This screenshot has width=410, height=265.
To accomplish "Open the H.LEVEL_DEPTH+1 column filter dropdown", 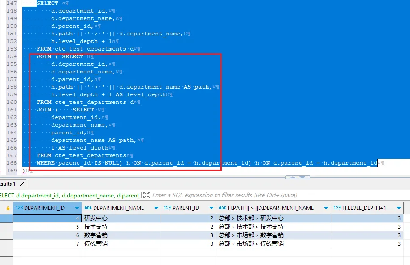I will point(398,208).
